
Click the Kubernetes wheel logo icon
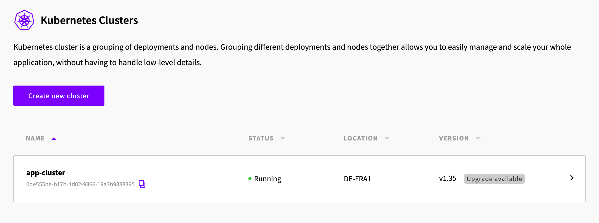(x=24, y=20)
